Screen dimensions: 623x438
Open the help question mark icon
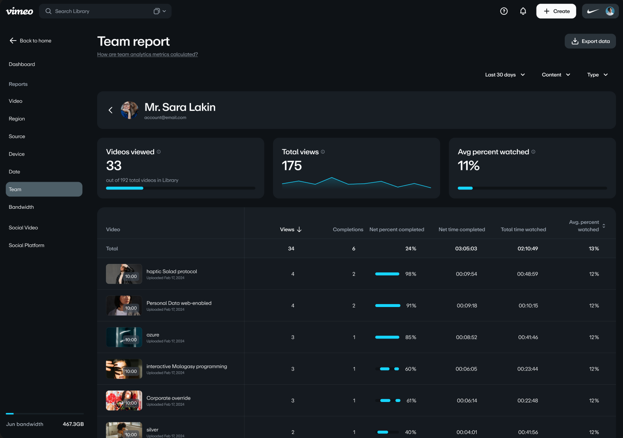pos(504,11)
